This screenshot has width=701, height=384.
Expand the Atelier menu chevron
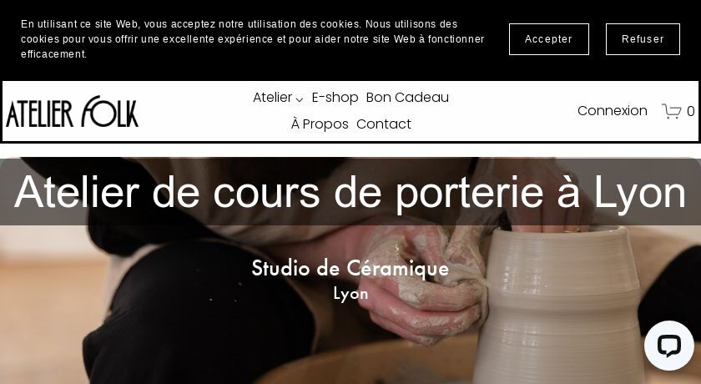(x=300, y=99)
